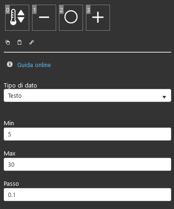The width and height of the screenshot is (174, 209).
Task: Click the Max label text
Action: click(x=10, y=154)
